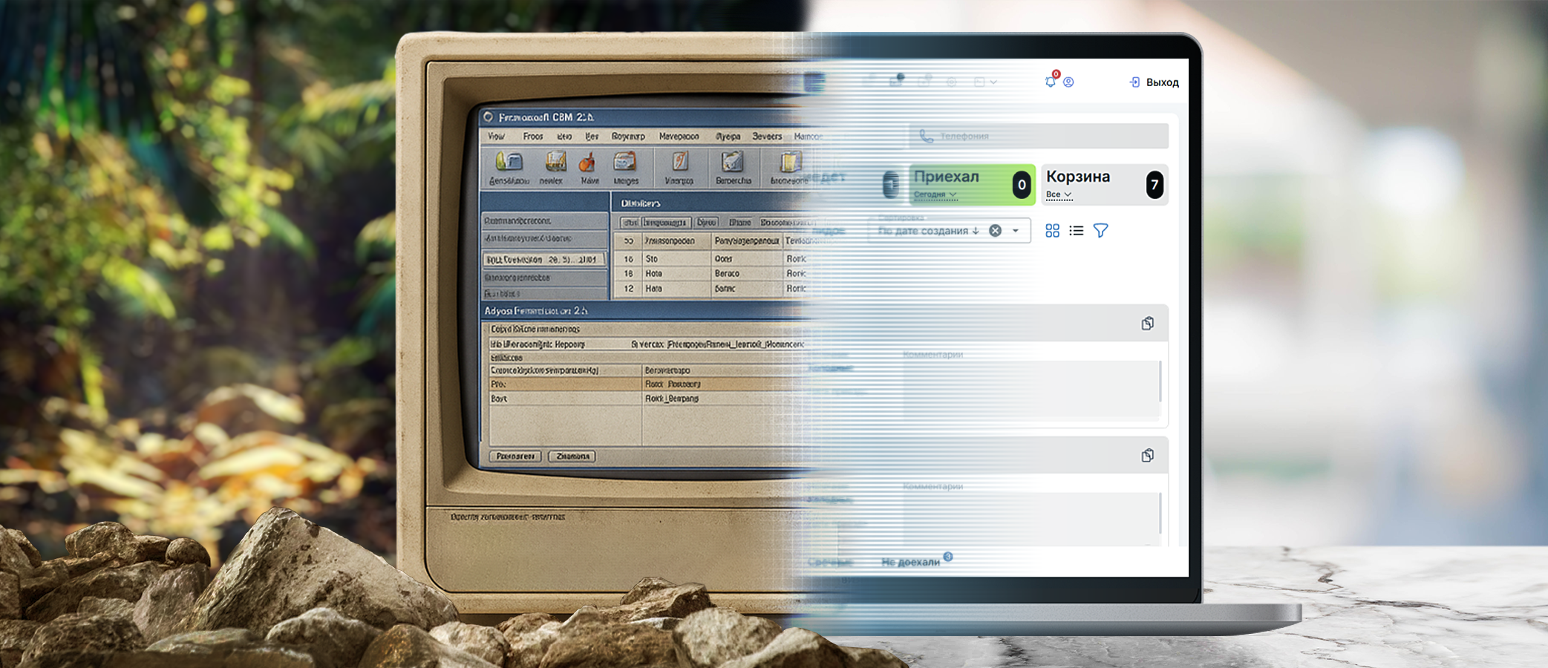Select the Корзина status card
Viewport: 1548px width, 668px height.
click(1104, 184)
